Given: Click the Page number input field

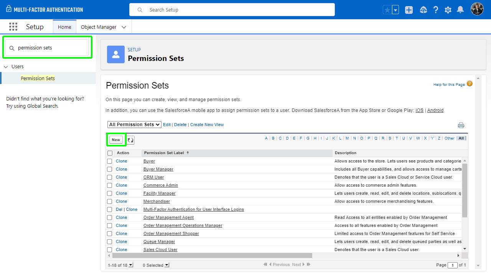Looking at the screenshot, I should point(453,265).
